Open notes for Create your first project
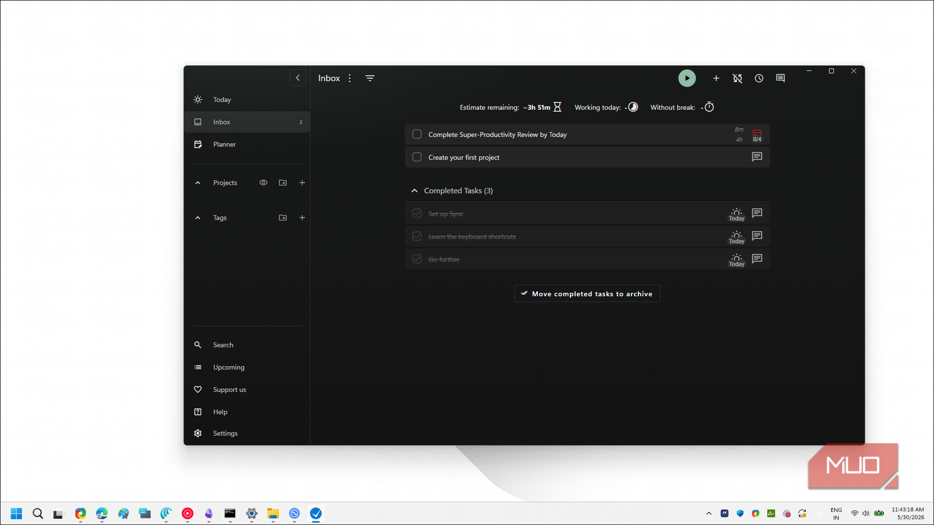934x525 pixels. [x=757, y=157]
